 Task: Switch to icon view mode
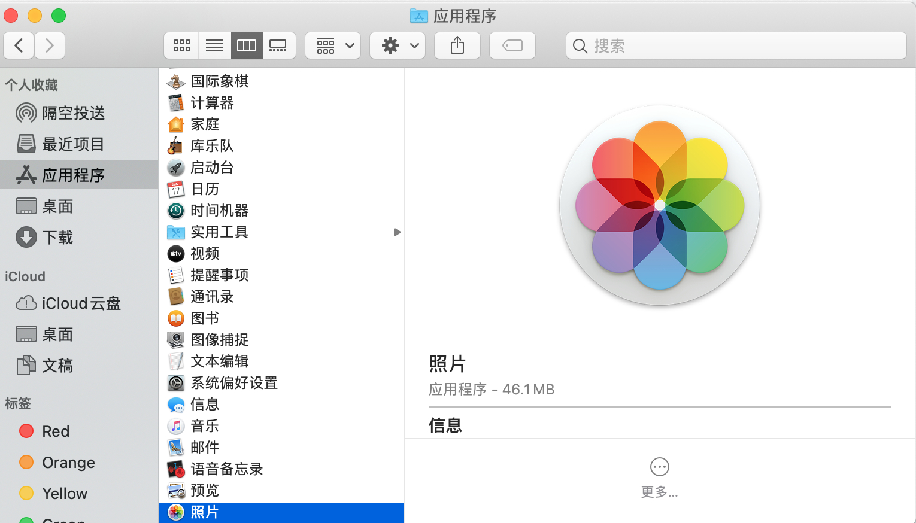181,45
